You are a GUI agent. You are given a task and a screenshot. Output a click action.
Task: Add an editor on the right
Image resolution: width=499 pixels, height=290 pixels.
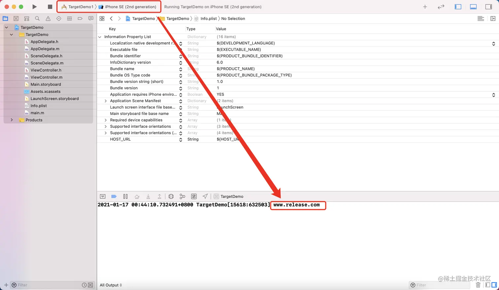click(493, 18)
